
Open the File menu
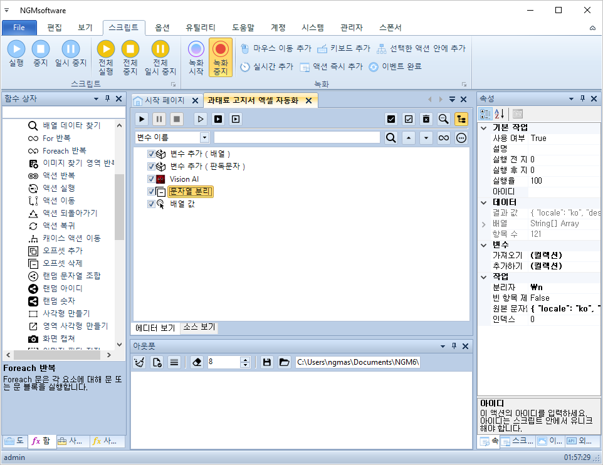(19, 28)
